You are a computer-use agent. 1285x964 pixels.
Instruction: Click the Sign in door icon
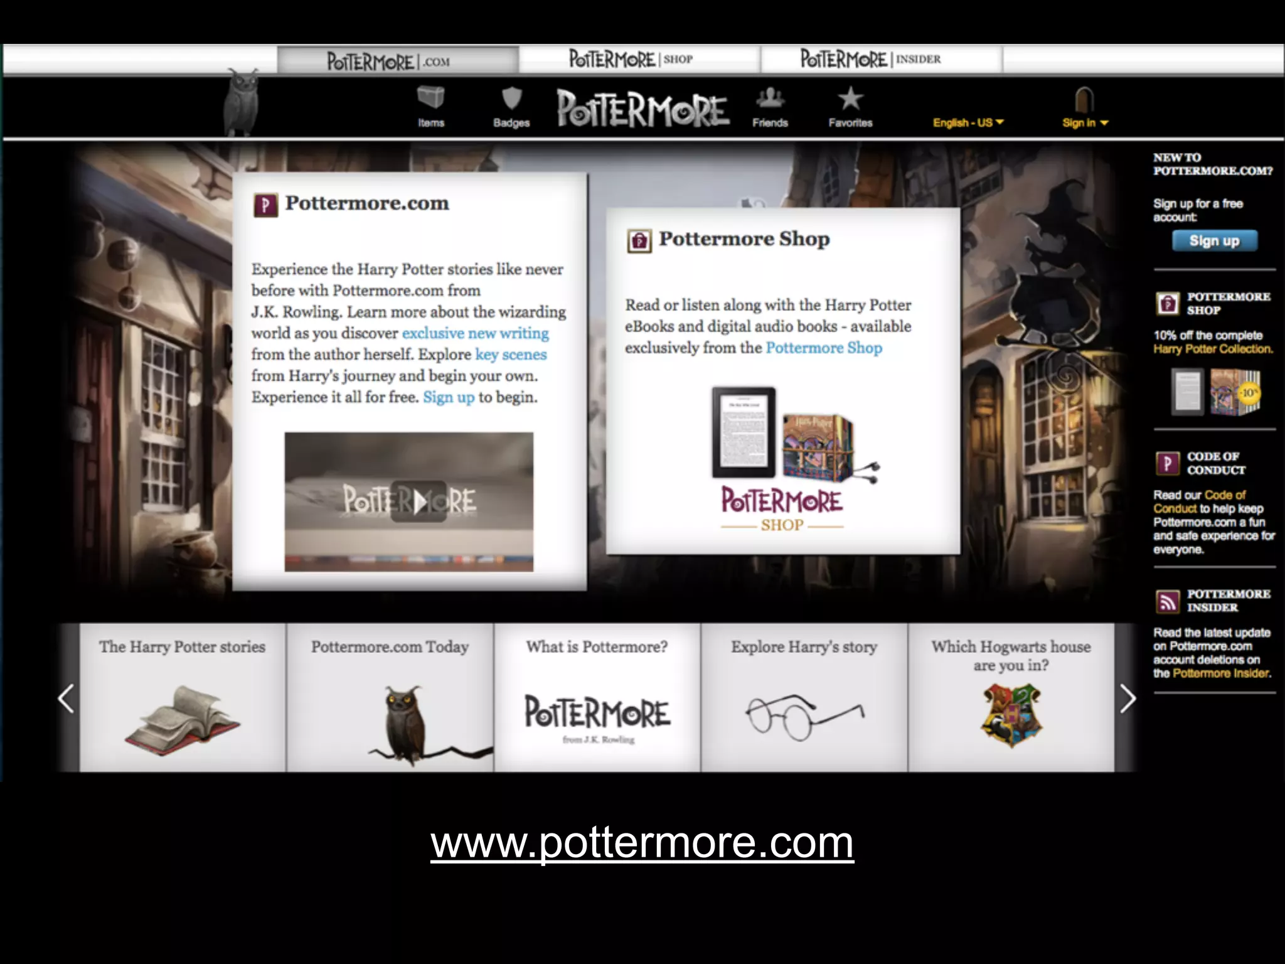tap(1085, 99)
